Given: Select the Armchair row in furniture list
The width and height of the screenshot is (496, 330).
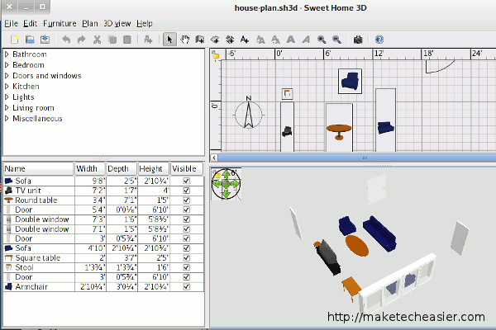Looking at the screenshot, I should (103, 287).
